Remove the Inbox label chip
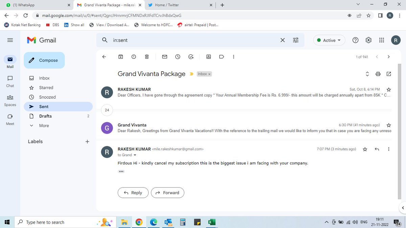Screen dimensions: 406x228 209,74
